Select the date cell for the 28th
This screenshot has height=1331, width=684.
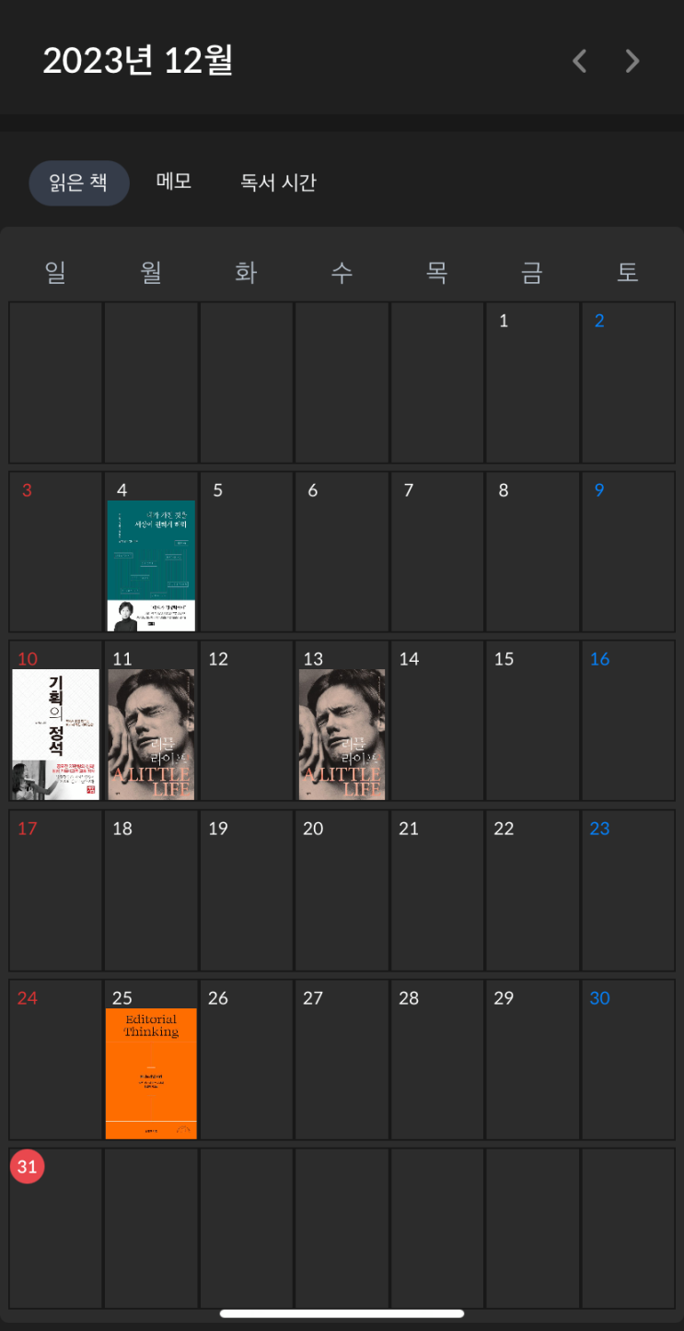(437, 1060)
